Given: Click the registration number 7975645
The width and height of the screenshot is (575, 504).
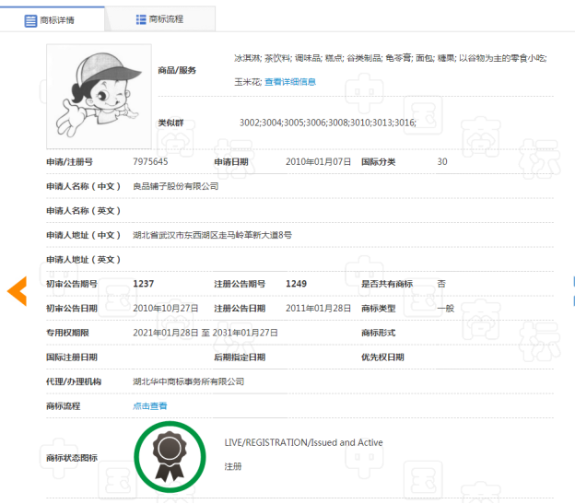Looking at the screenshot, I should click(x=150, y=162).
